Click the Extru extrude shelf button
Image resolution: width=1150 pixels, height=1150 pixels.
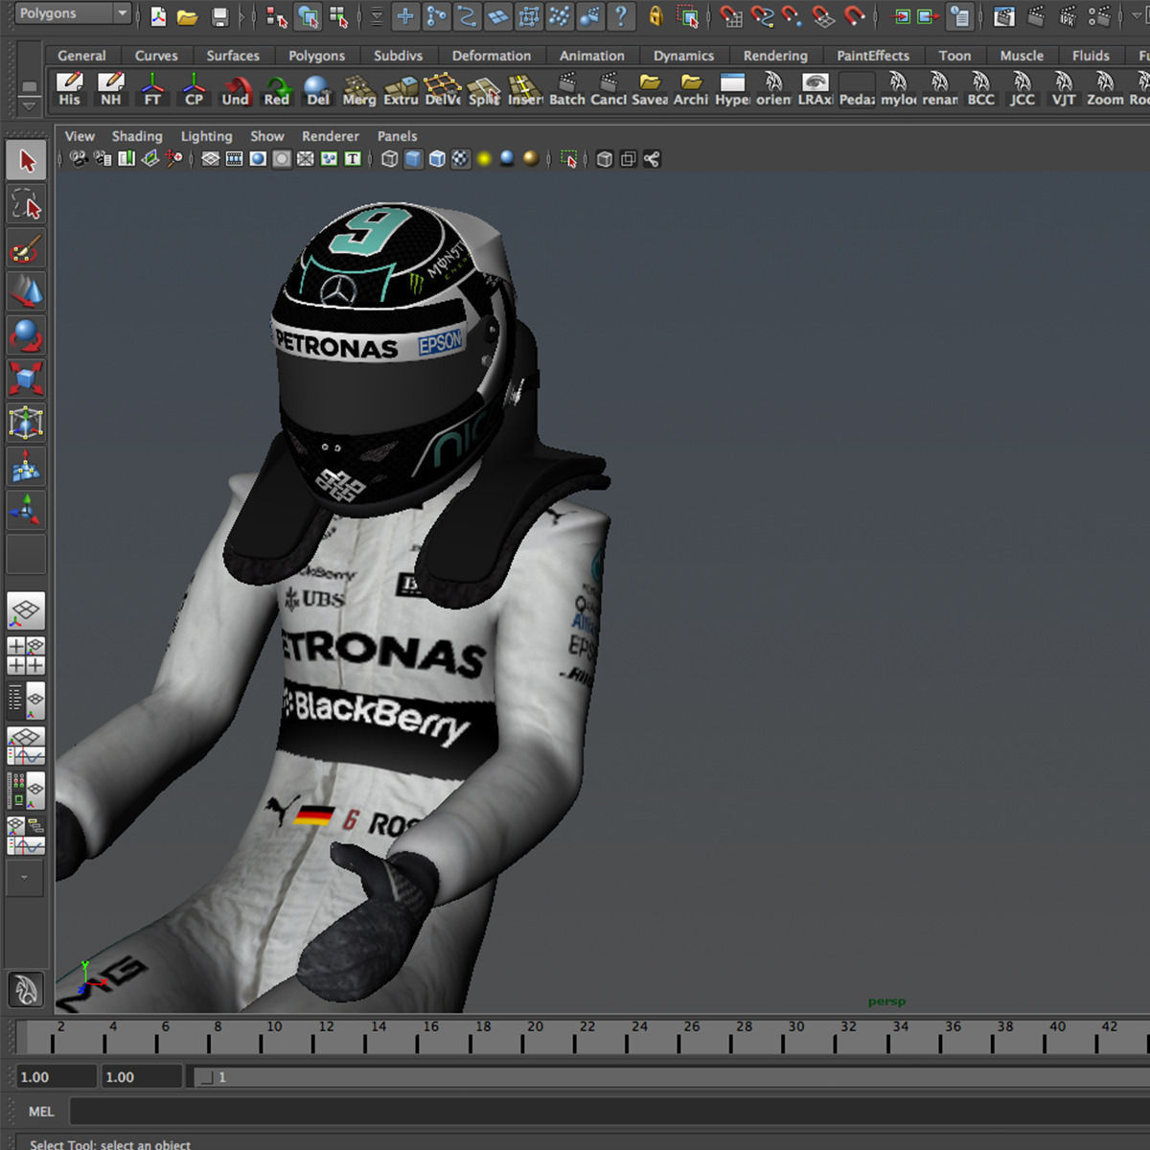[x=401, y=89]
